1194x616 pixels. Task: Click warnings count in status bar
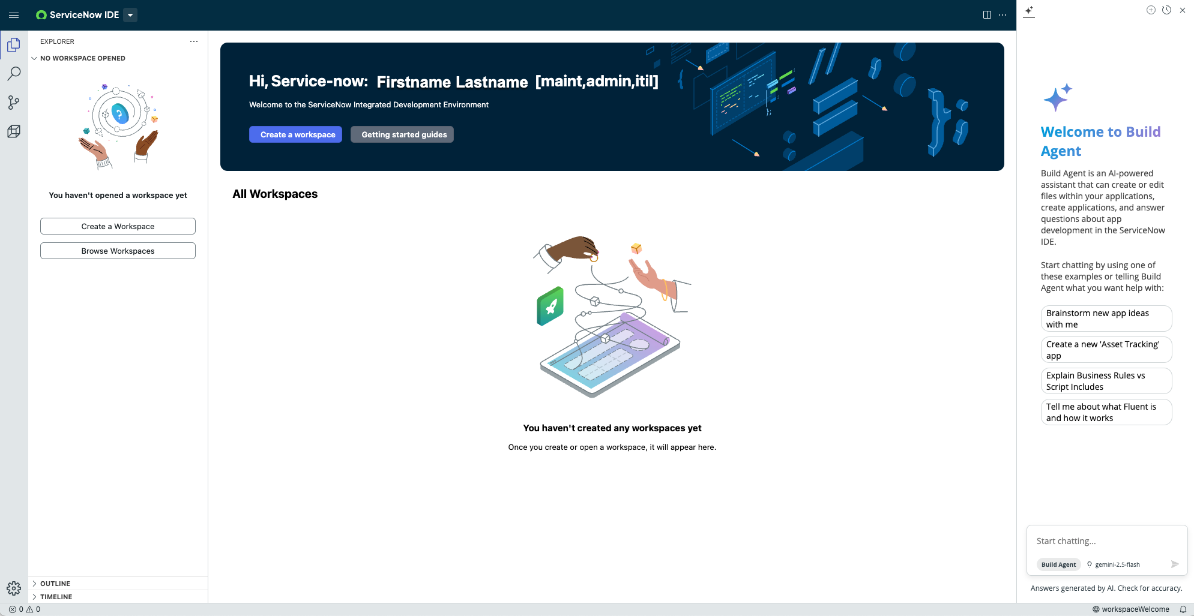click(x=33, y=609)
